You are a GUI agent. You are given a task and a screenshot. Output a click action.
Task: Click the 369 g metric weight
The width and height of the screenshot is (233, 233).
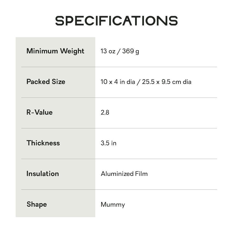click(131, 51)
